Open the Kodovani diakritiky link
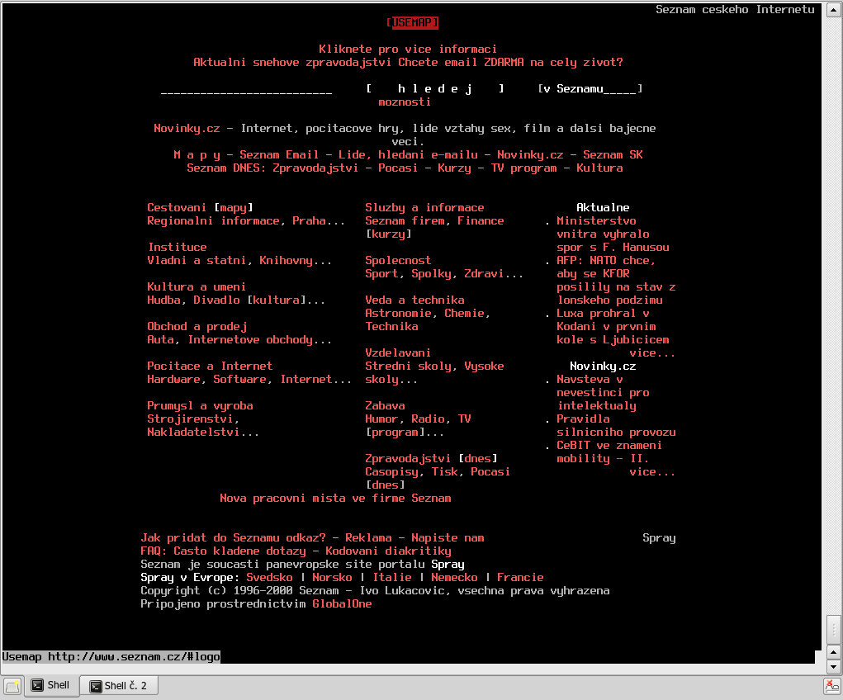 (388, 551)
